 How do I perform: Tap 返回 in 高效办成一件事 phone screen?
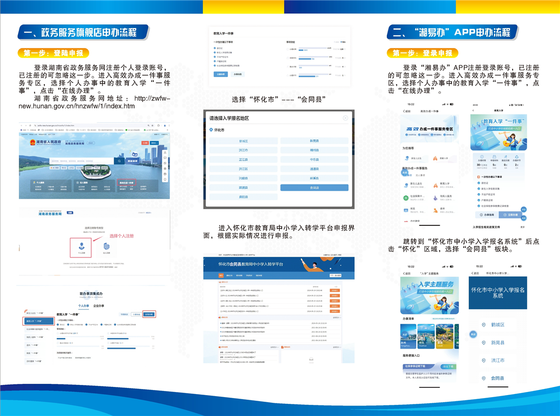[407, 111]
